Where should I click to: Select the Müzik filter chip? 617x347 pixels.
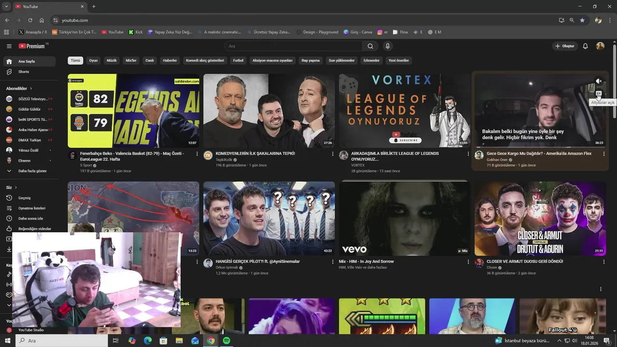tap(112, 61)
